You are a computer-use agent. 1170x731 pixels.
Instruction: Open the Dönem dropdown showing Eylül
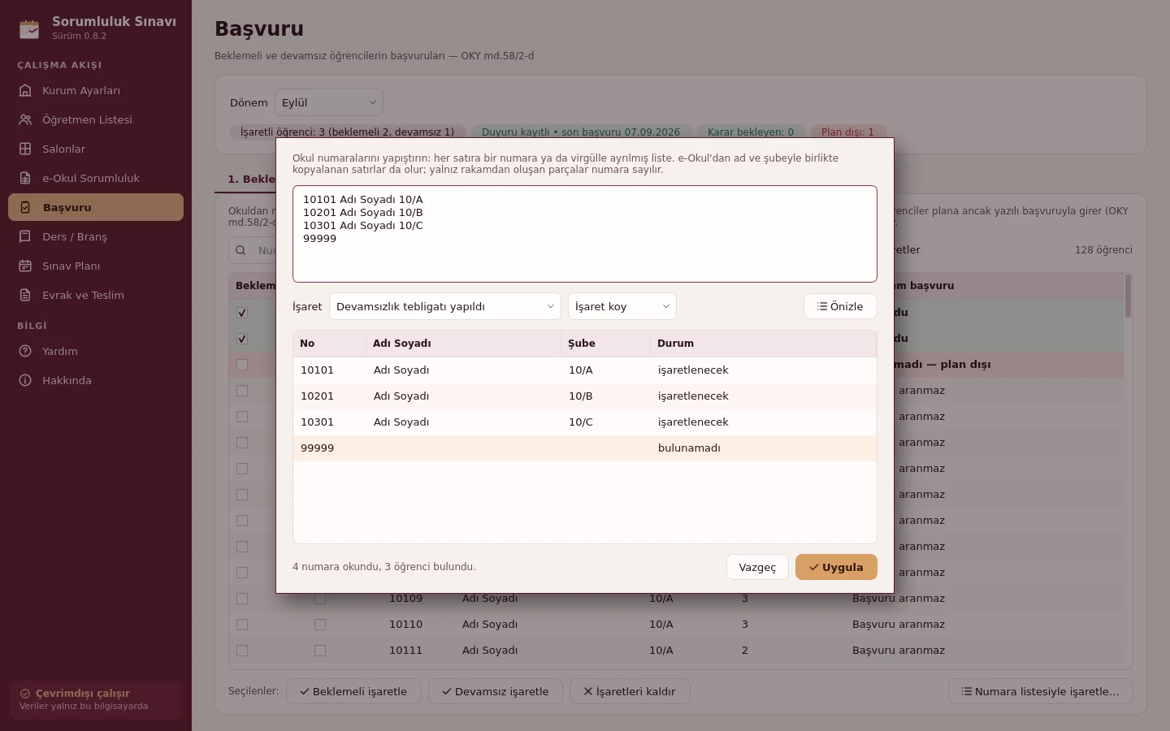click(329, 102)
